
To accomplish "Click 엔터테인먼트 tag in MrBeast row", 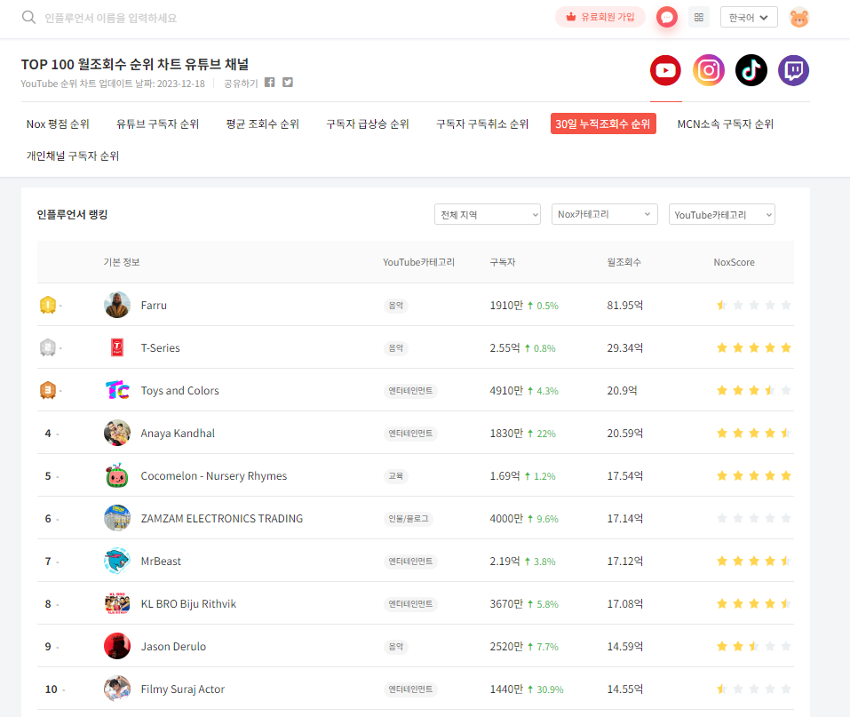I will [x=410, y=562].
